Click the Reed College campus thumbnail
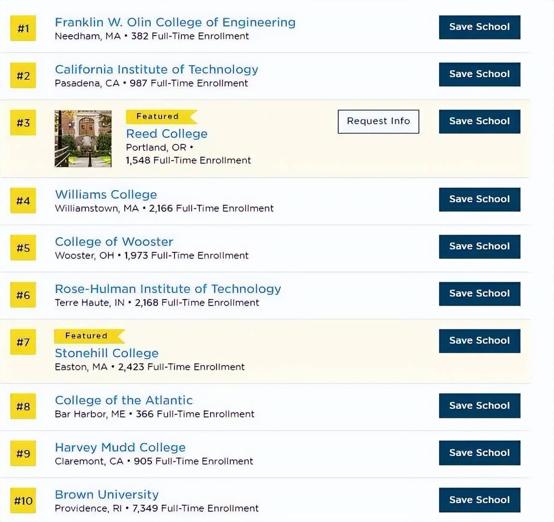The height and width of the screenshot is (522, 554). (x=83, y=138)
